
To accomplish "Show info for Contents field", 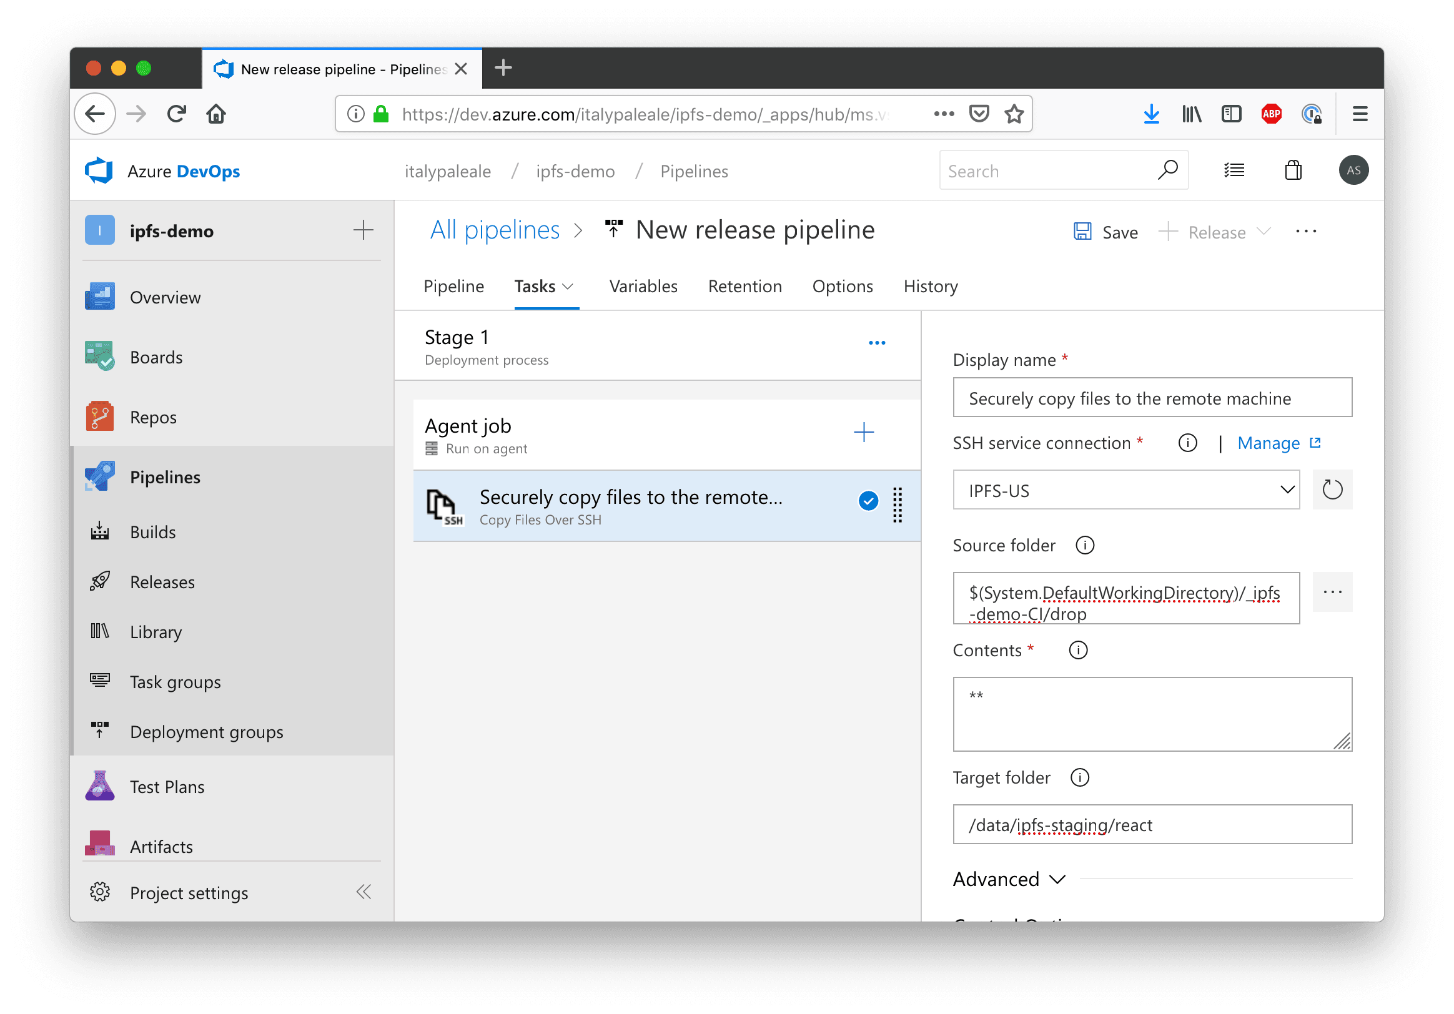I will click(1078, 651).
